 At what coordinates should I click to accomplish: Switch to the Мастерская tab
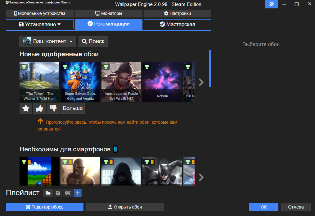click(x=178, y=24)
